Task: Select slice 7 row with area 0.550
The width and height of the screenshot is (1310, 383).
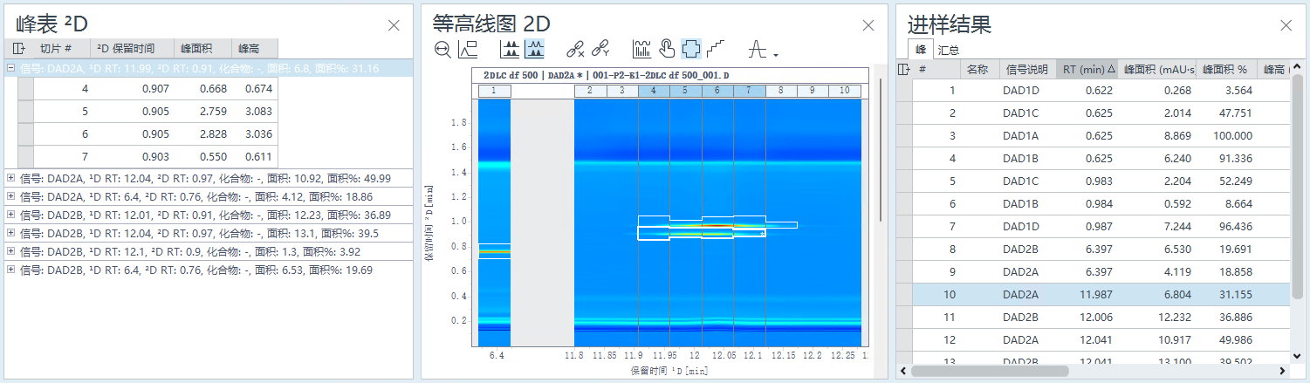Action: 147,156
